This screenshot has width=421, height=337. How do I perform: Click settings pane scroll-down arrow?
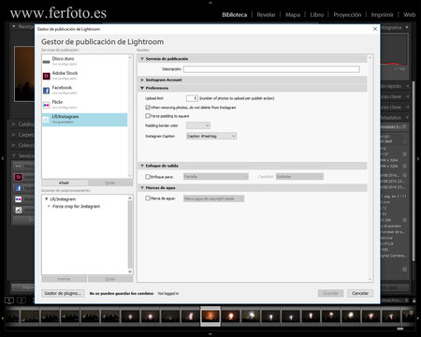[x=370, y=279]
